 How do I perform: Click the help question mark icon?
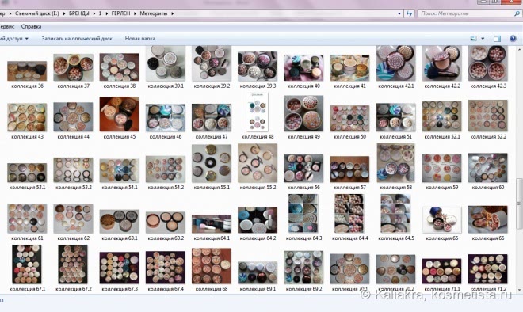click(513, 39)
